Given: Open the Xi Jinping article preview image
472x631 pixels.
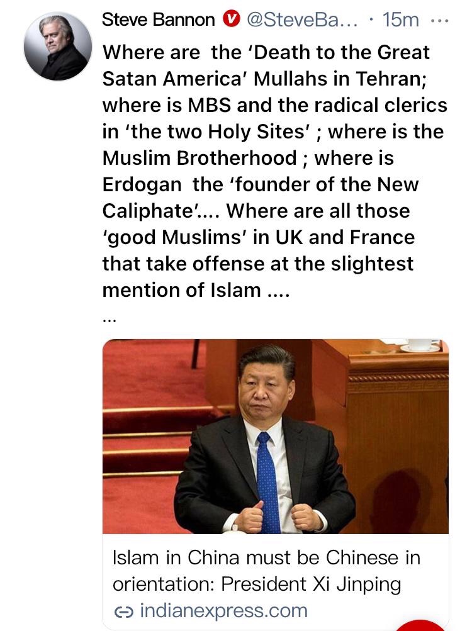Looking at the screenshot, I should (x=276, y=437).
